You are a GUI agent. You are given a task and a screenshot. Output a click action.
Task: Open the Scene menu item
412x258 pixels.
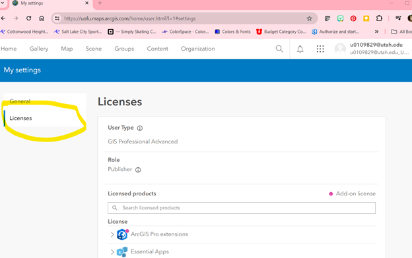tap(94, 49)
